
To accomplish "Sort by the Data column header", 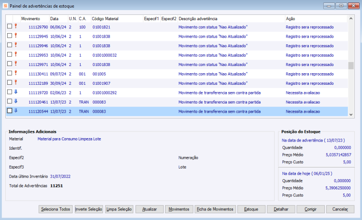I will [x=58, y=19].
